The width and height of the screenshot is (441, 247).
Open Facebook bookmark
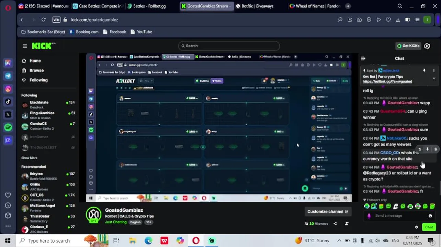click(x=114, y=32)
